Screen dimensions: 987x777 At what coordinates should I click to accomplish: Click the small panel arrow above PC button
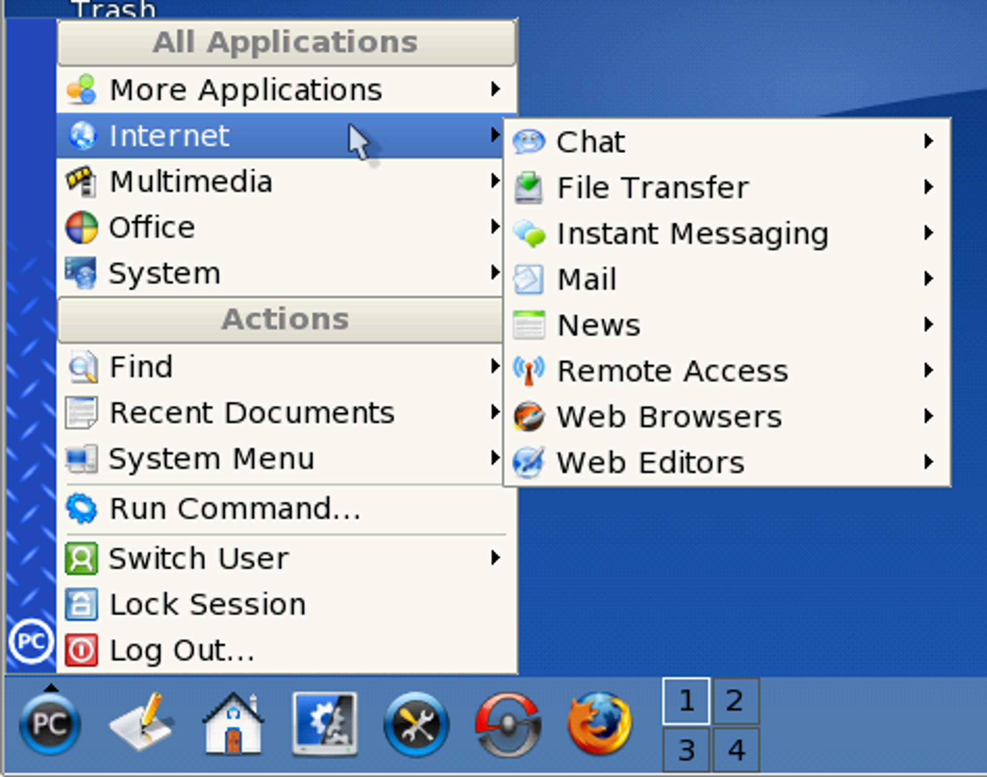point(51,687)
